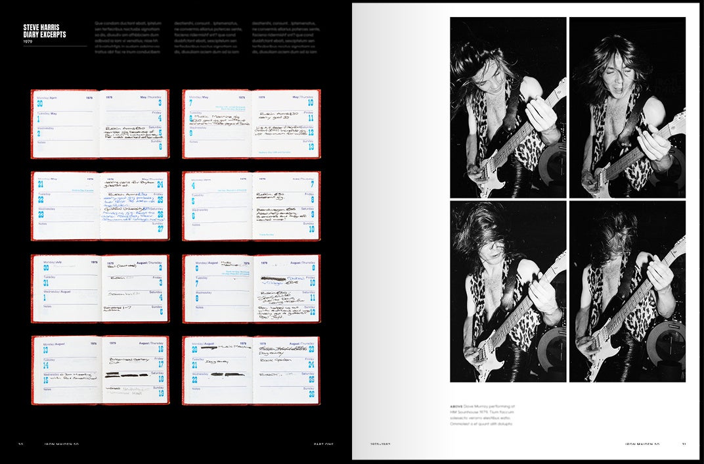The width and height of the screenshot is (704, 464).
Task: Click page number 30 in footer
Action: click(x=20, y=444)
